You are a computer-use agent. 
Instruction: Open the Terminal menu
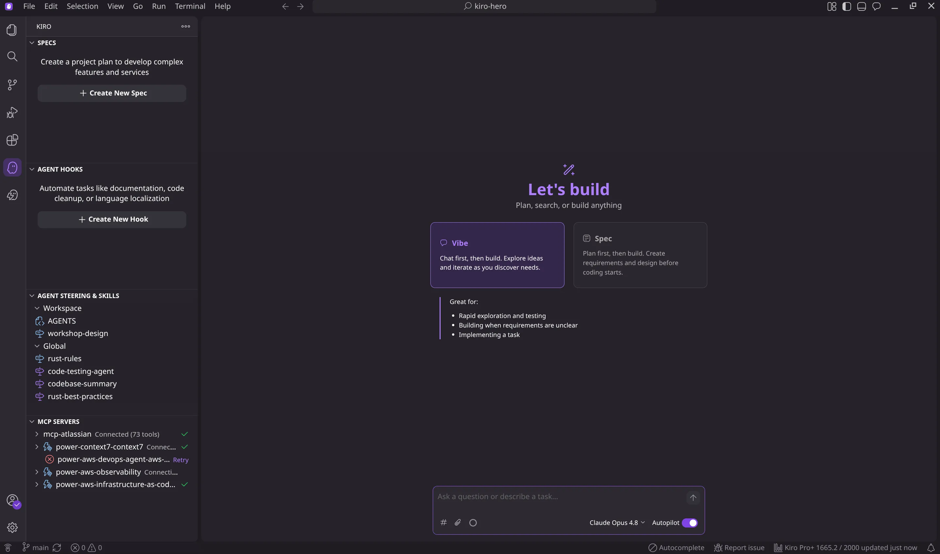(190, 6)
